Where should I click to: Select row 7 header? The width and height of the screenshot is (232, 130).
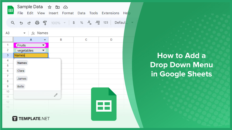(8, 76)
